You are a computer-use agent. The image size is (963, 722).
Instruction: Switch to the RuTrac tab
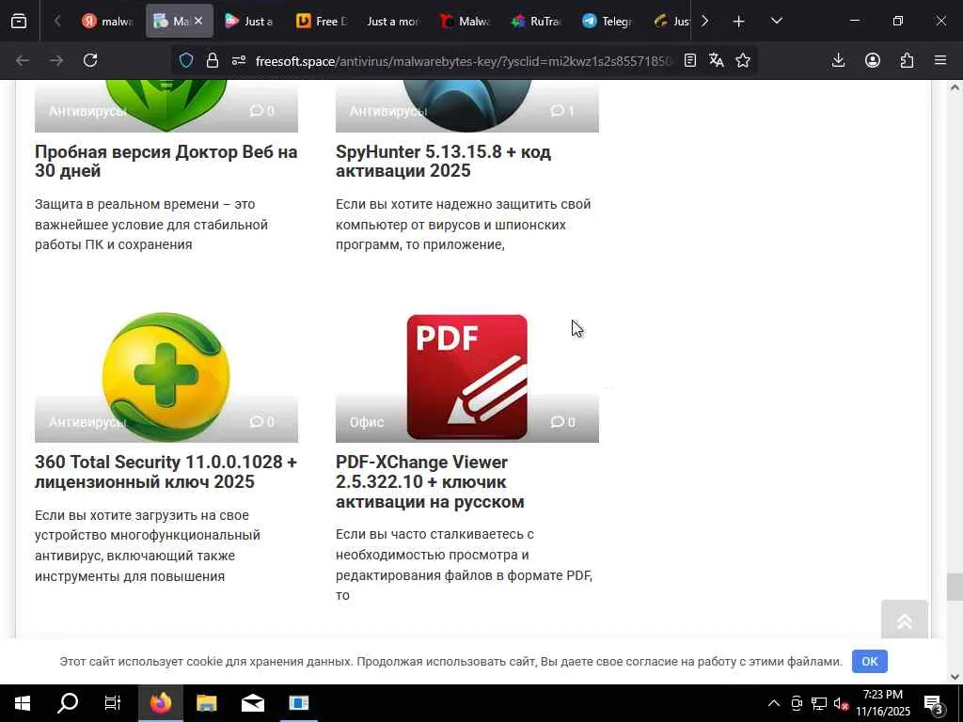535,21
